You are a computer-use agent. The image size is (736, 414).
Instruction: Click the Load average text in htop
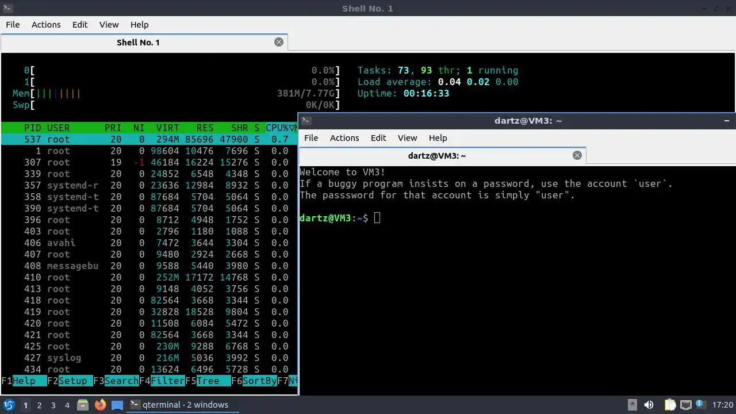pyautogui.click(x=438, y=82)
